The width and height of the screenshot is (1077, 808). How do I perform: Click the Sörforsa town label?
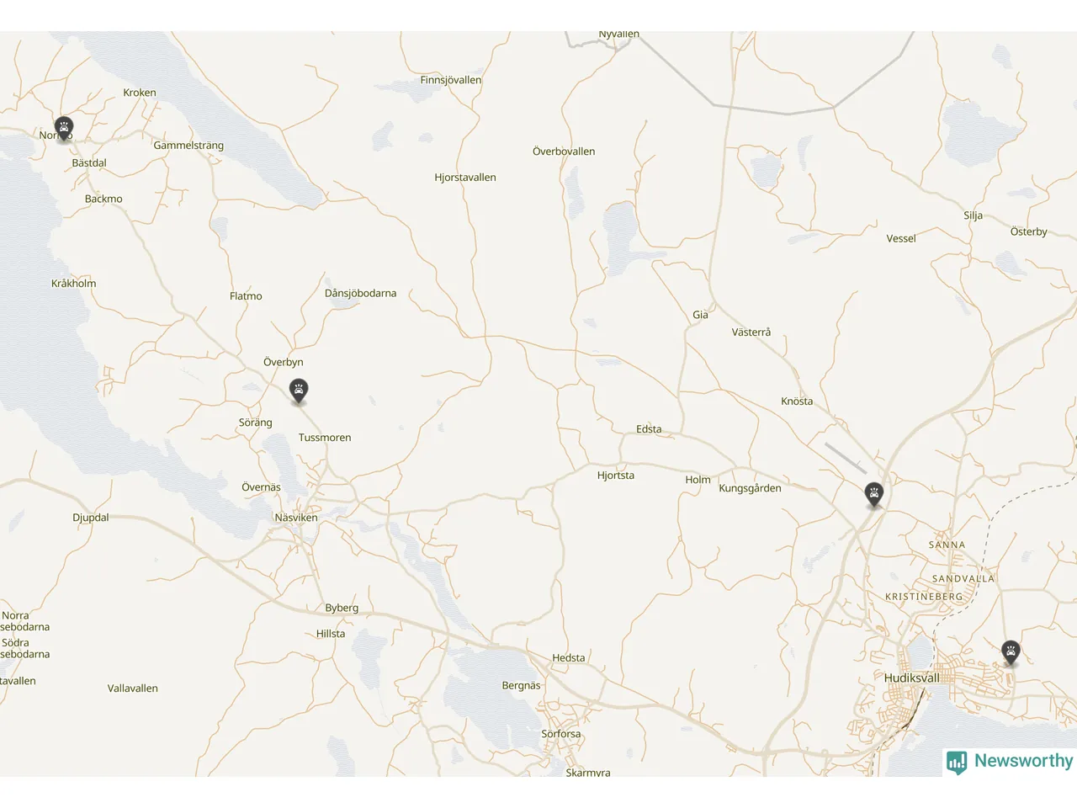point(561,734)
